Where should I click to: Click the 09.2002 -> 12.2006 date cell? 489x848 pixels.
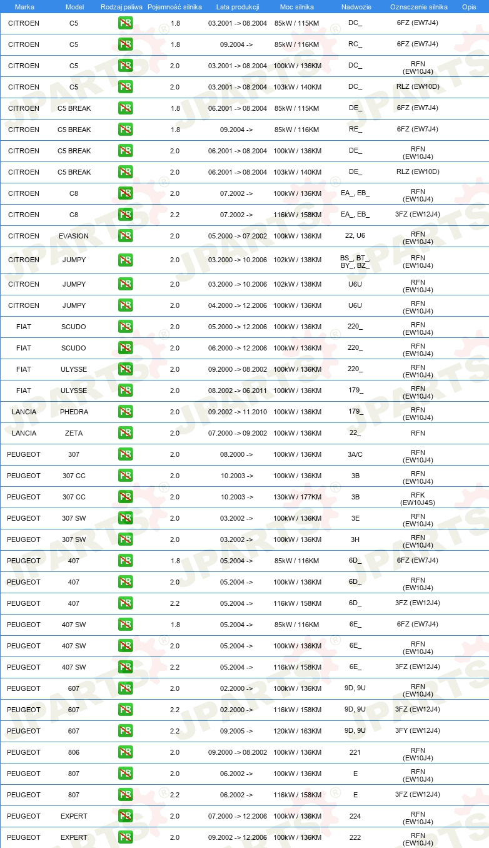point(238,837)
